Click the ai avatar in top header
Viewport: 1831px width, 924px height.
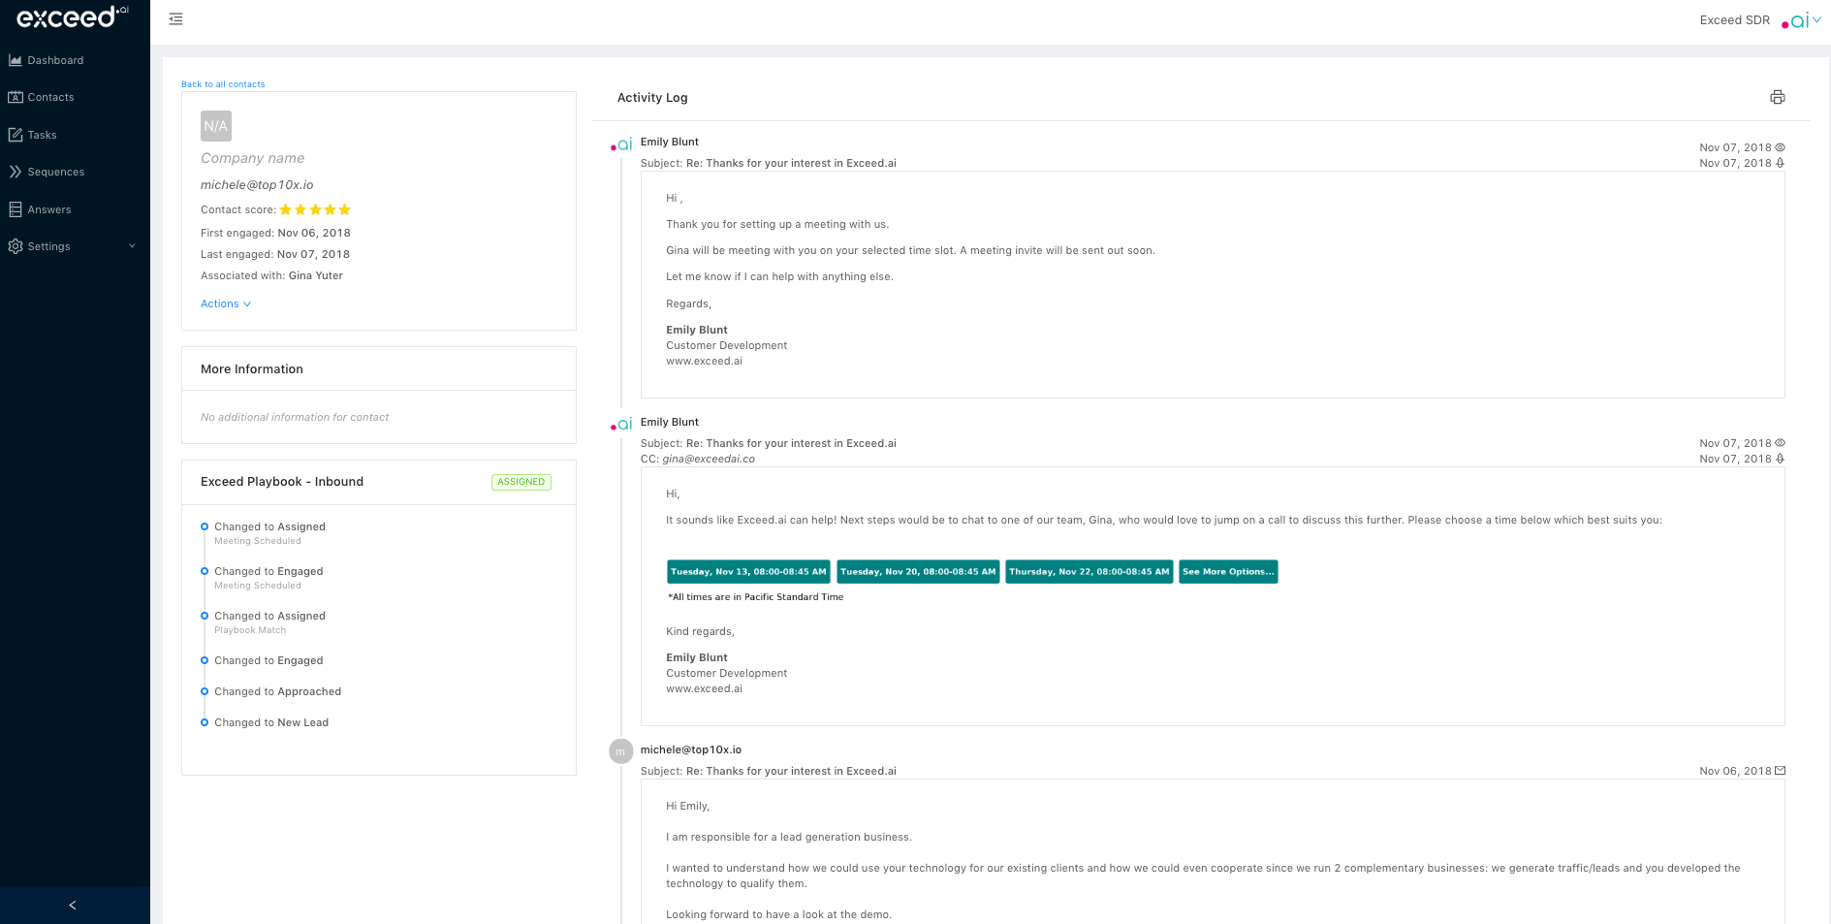coord(1795,20)
